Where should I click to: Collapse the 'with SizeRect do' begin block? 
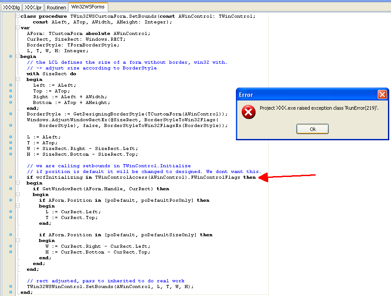coord(17,80)
